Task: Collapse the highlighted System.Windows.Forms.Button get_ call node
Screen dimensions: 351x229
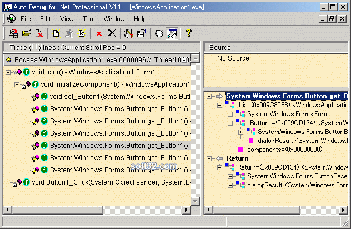Action: pos(209,96)
